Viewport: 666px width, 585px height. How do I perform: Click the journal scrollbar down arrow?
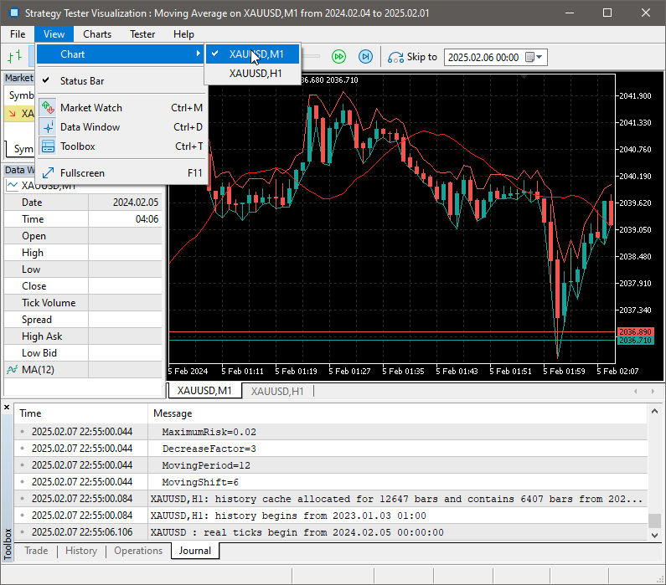[654, 536]
